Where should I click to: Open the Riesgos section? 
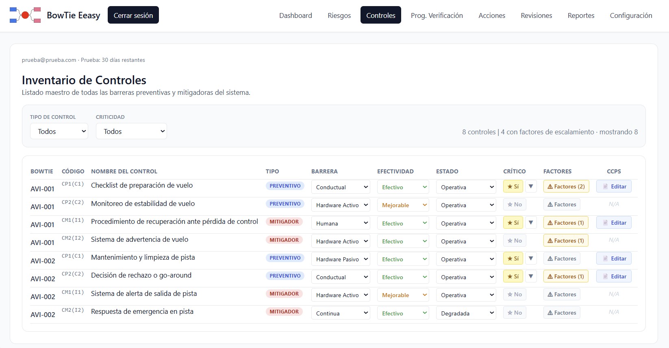click(x=339, y=15)
